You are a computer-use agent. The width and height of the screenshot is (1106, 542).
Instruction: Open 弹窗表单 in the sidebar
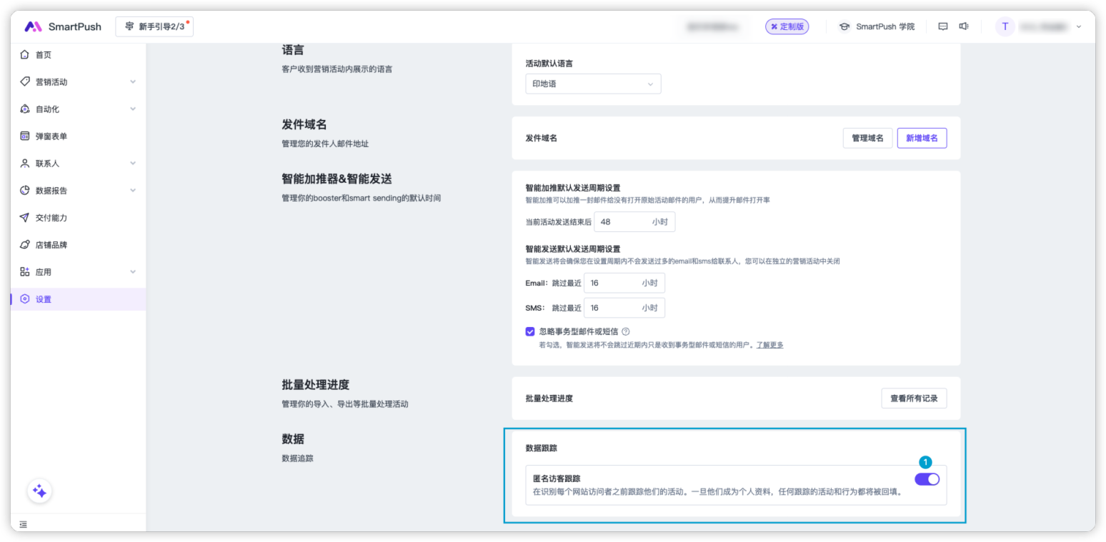(51, 136)
